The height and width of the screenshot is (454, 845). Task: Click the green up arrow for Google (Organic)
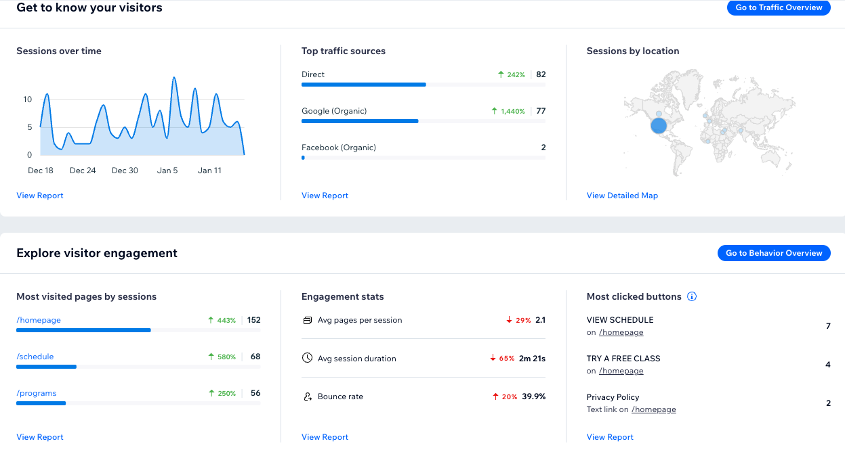(x=494, y=111)
